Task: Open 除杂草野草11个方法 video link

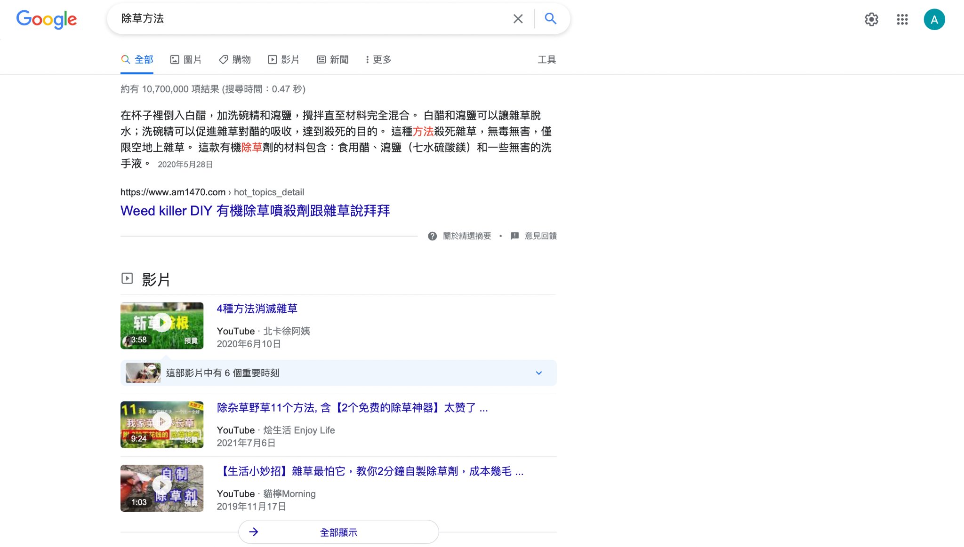Action: 352,408
